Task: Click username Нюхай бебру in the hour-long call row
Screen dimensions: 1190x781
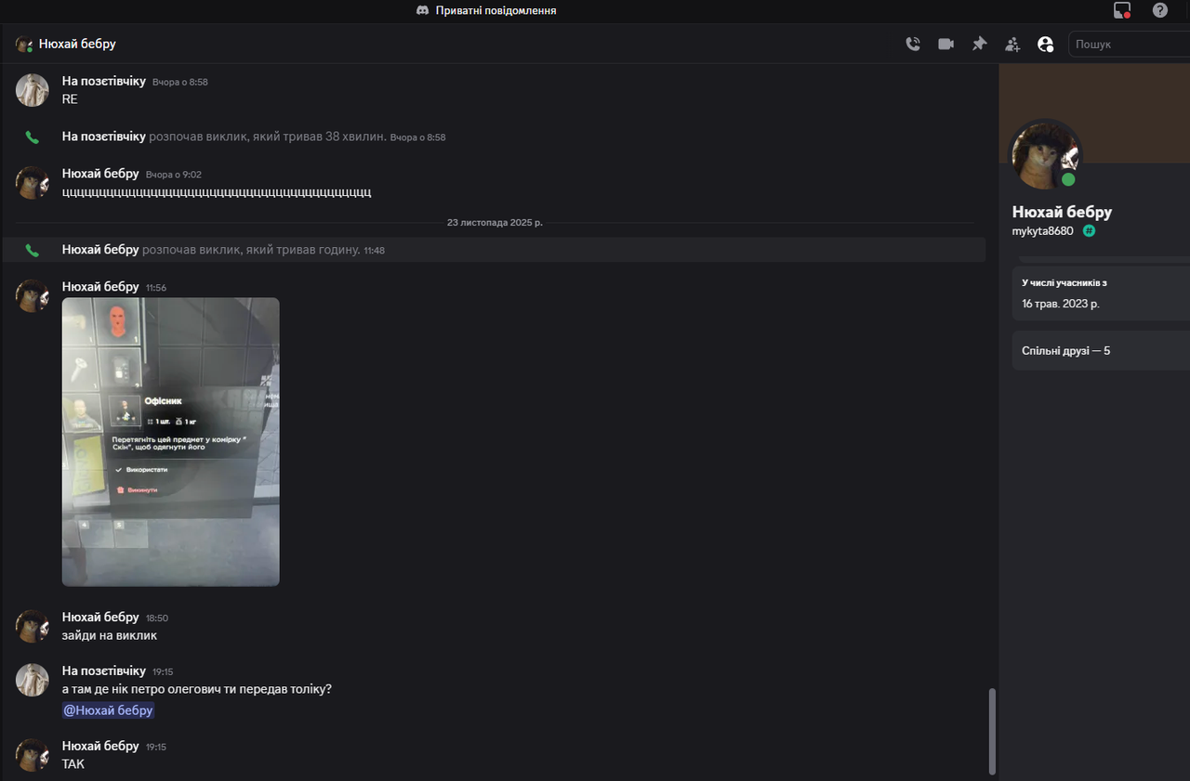Action: pos(100,249)
